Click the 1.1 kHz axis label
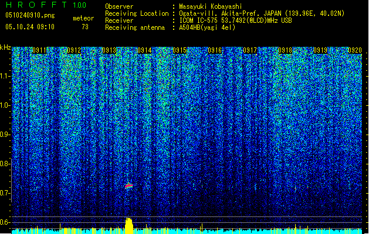This screenshot has height=234, width=369. click(5, 76)
